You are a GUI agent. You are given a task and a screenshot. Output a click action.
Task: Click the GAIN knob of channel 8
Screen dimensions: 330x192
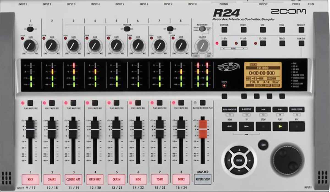point(181,45)
